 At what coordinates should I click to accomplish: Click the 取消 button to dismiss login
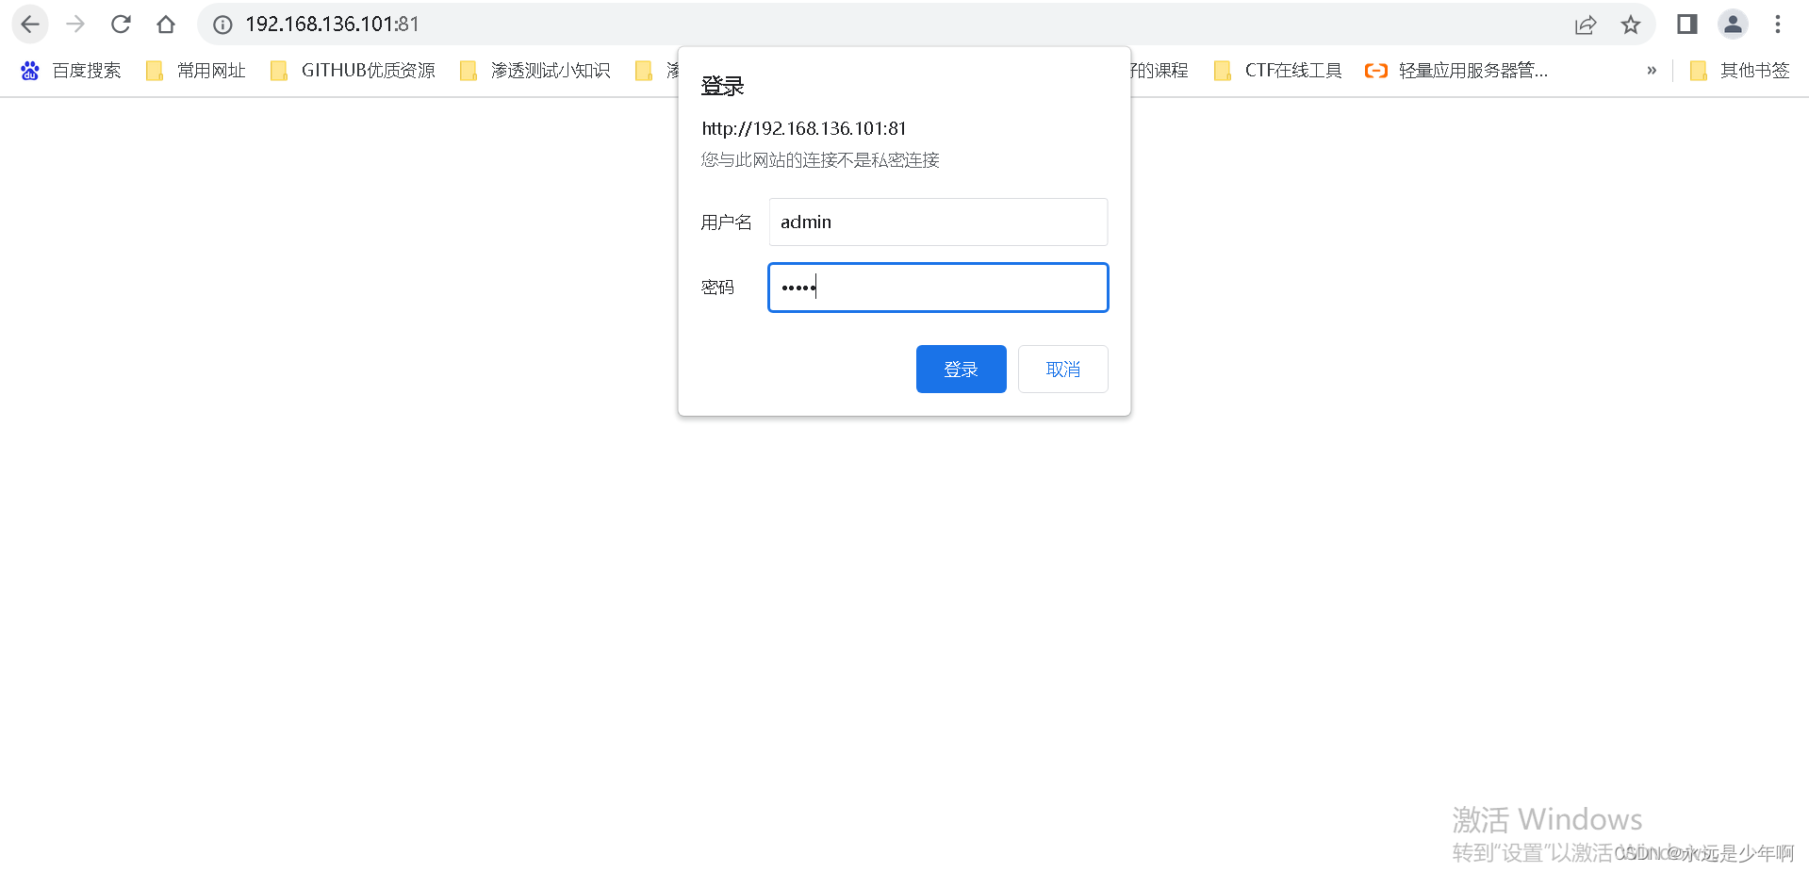(1062, 369)
